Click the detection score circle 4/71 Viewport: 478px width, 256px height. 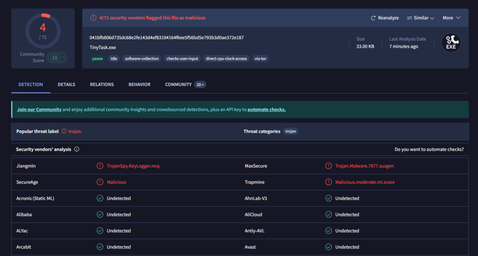(43, 31)
